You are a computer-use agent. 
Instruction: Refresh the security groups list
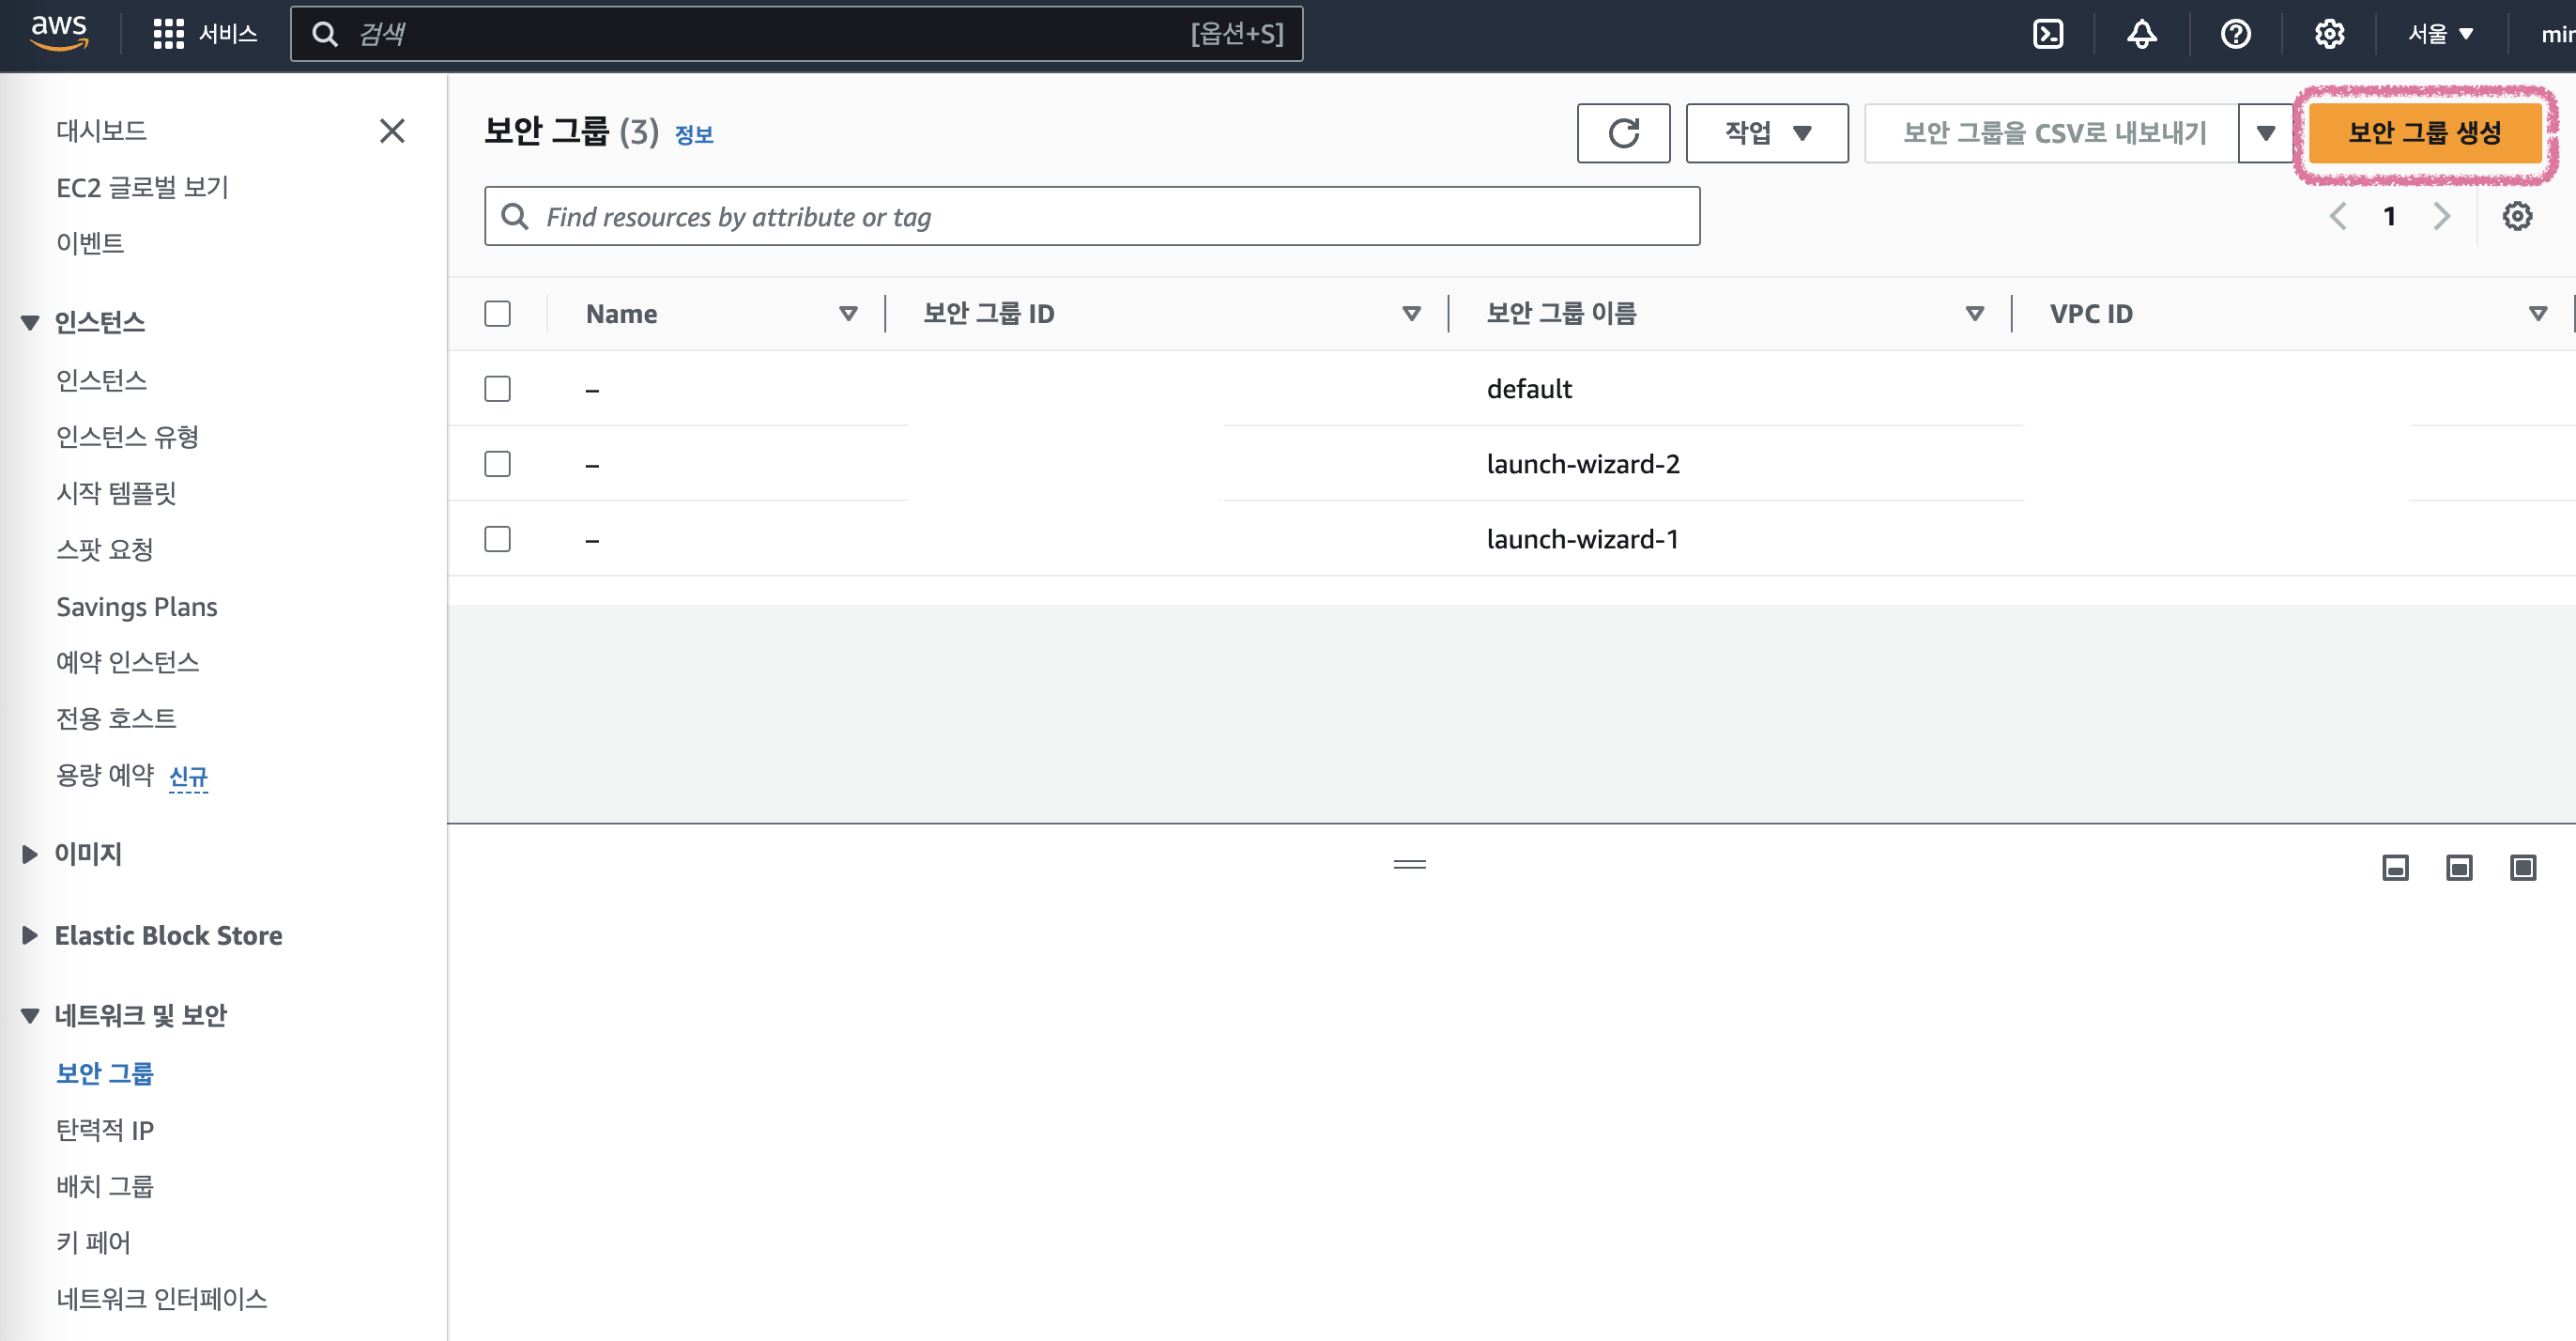point(1622,133)
